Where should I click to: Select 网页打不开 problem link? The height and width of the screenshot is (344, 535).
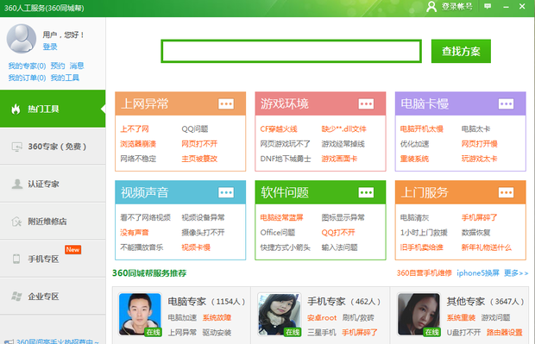199,144
